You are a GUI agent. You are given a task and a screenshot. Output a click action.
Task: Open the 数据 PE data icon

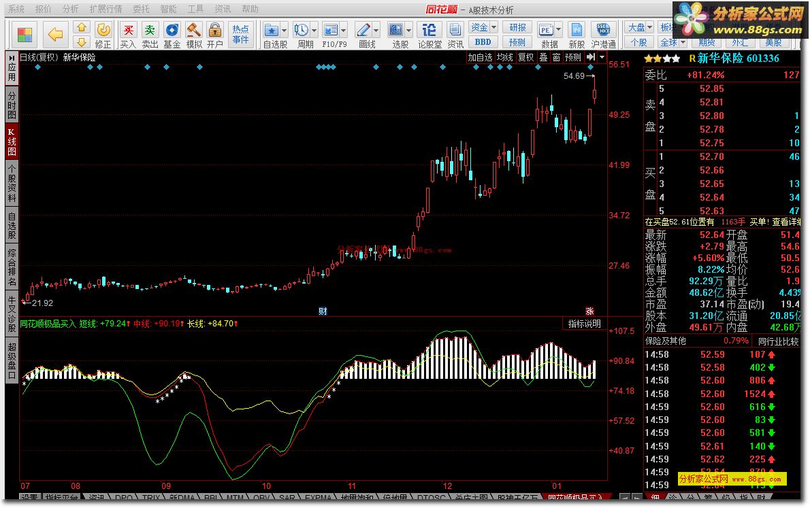[x=545, y=30]
